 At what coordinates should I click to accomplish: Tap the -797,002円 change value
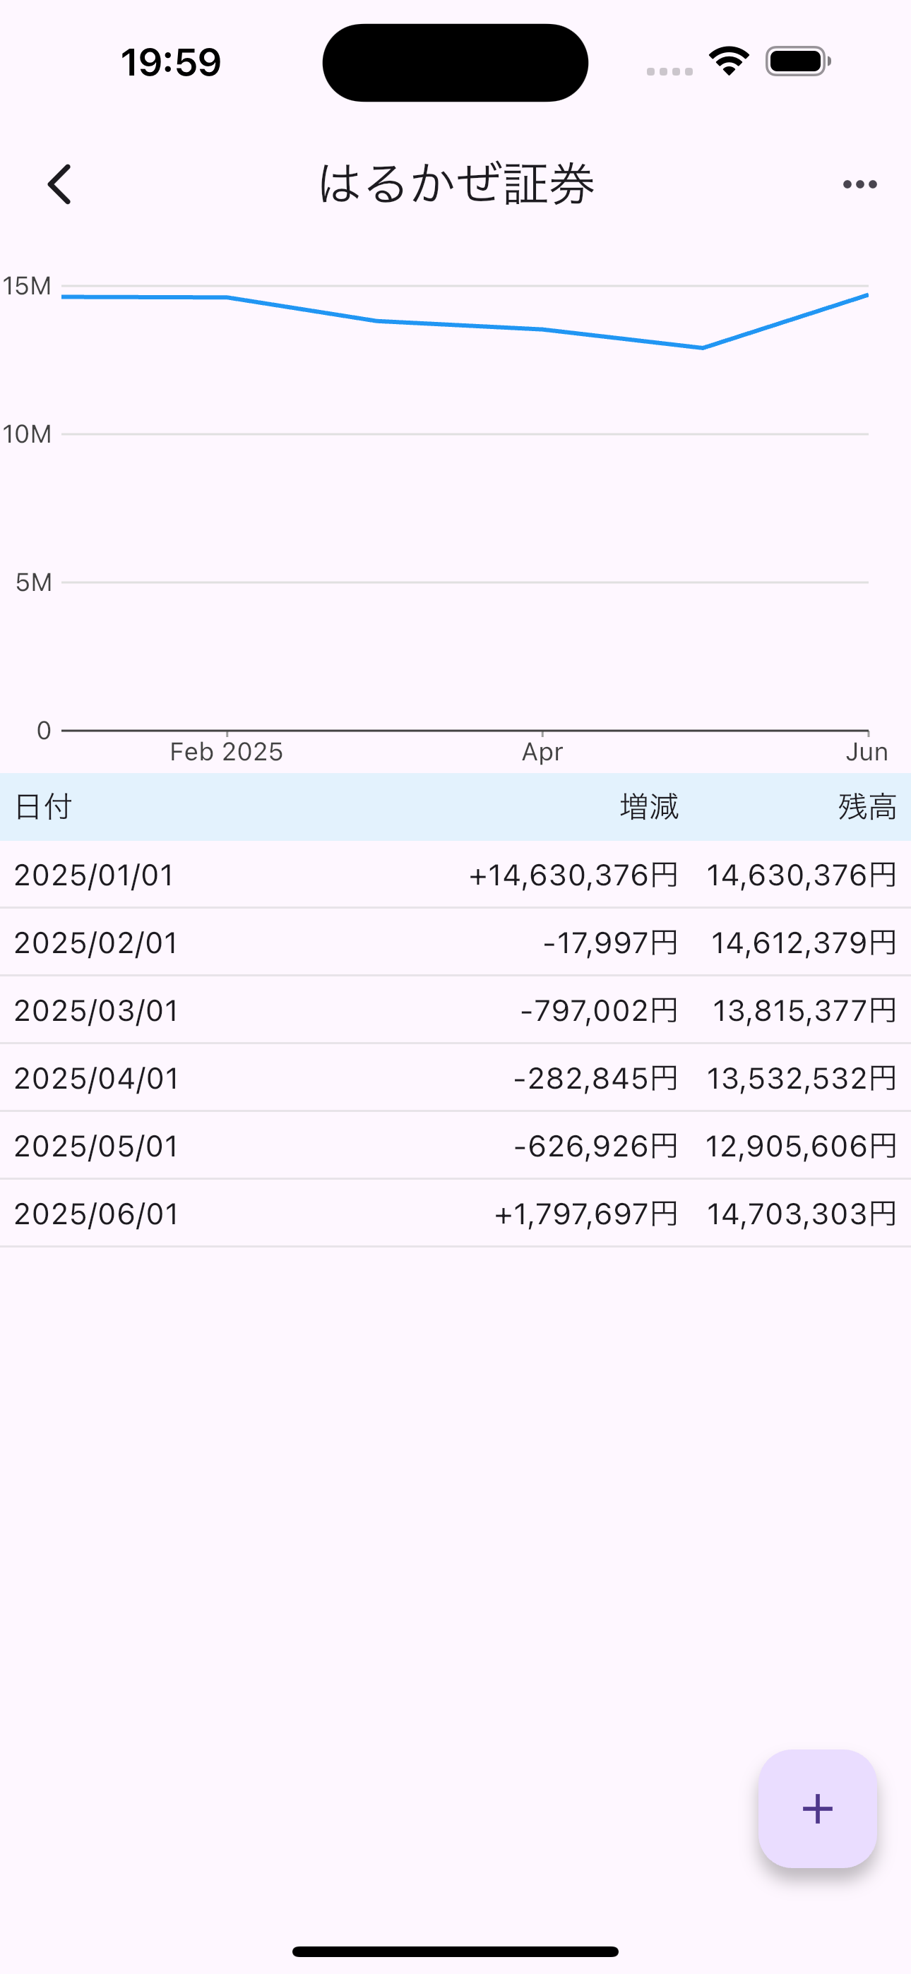(x=600, y=1011)
